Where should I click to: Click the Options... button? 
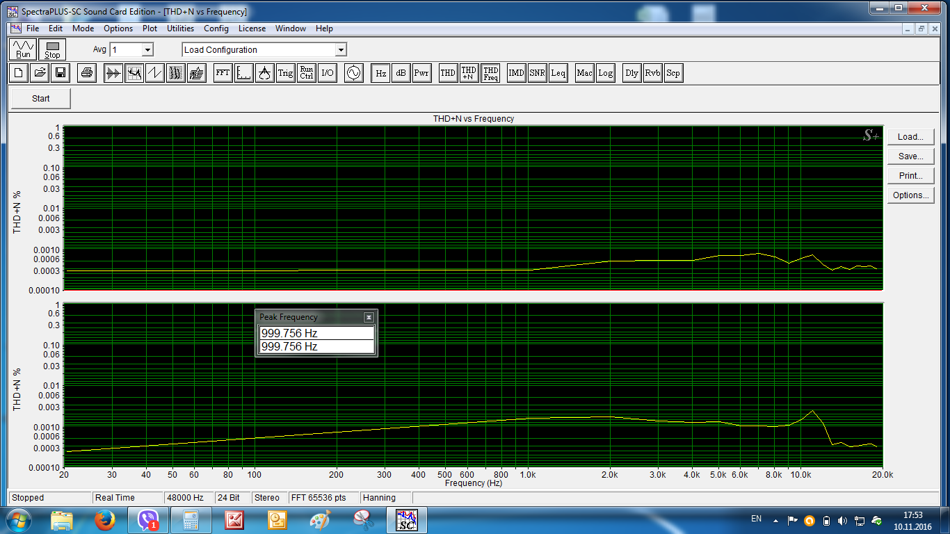(x=910, y=195)
